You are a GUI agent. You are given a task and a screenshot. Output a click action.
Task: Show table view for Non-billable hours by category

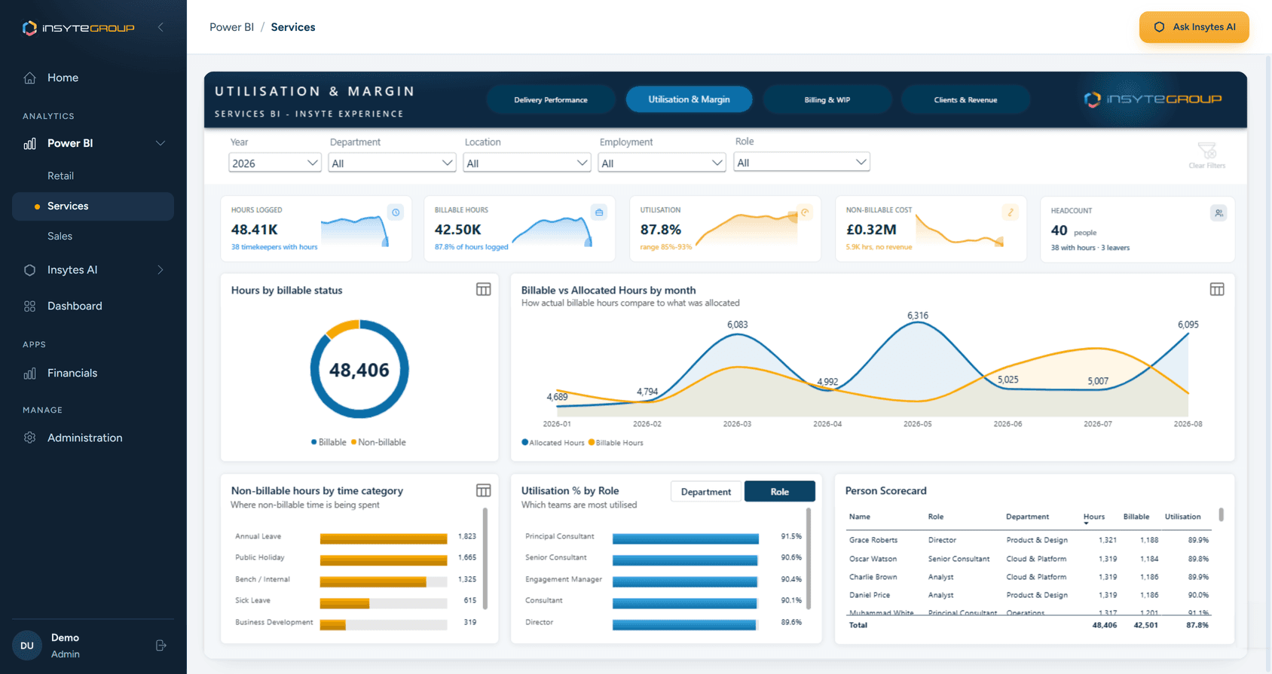484,490
